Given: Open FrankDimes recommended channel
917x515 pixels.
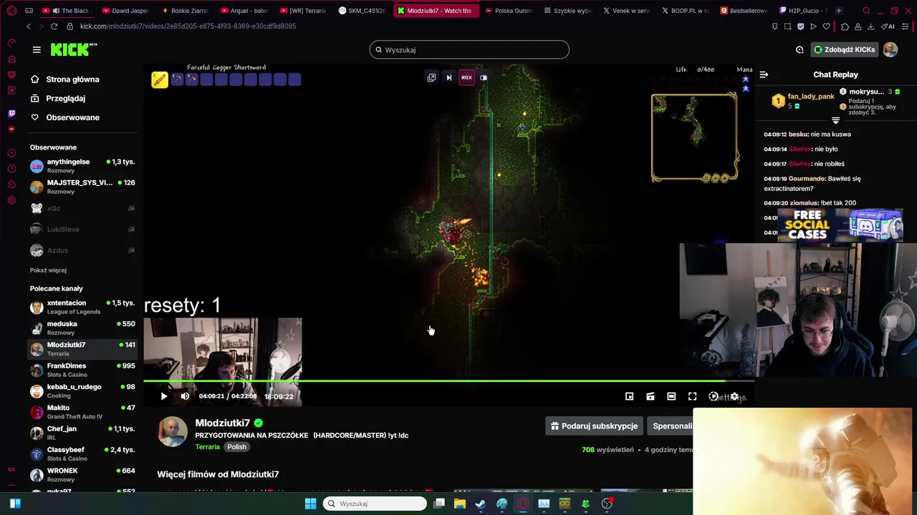Looking at the screenshot, I should (82, 370).
